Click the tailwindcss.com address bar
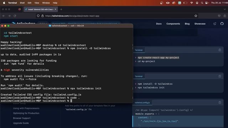This screenshot has height=128, width=228. tap(116, 16)
